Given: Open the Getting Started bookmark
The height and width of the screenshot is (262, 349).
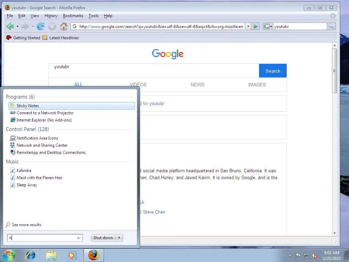Looking at the screenshot, I should (23, 38).
